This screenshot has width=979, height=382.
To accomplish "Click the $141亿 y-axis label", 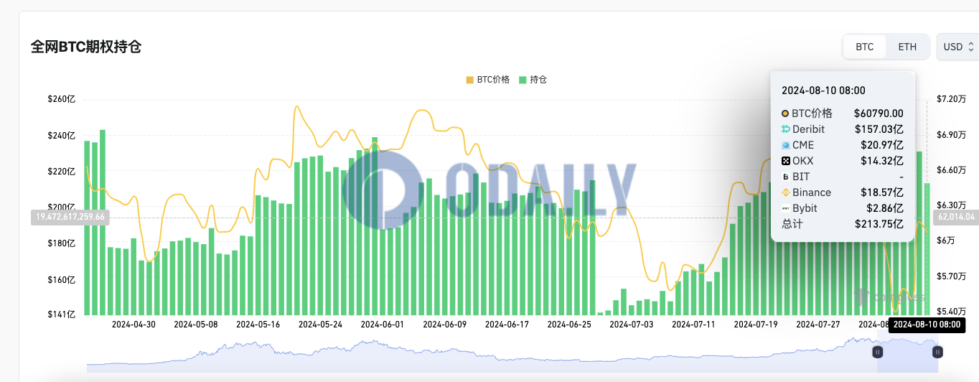I will pyautogui.click(x=62, y=315).
